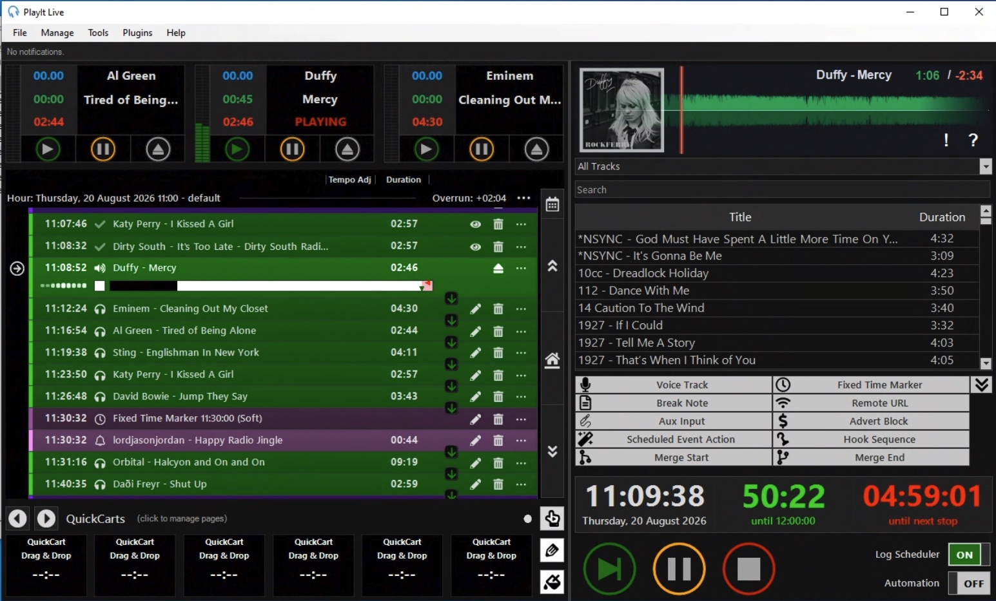Click the Duffy album art thumbnail
This screenshot has width=996, height=601.
(621, 110)
